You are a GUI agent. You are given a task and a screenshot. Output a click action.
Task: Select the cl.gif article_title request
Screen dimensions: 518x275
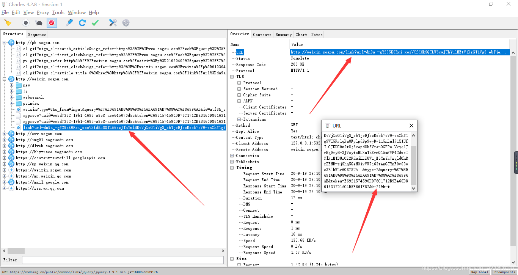point(124,73)
